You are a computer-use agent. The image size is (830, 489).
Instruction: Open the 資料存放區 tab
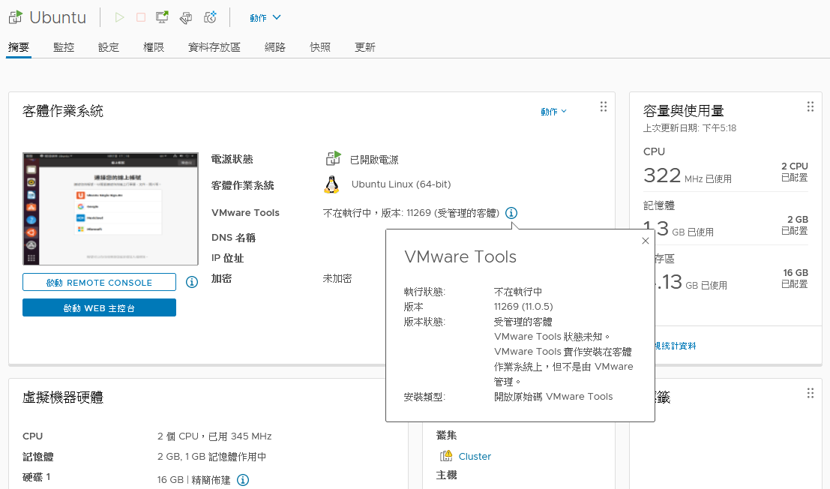(214, 47)
